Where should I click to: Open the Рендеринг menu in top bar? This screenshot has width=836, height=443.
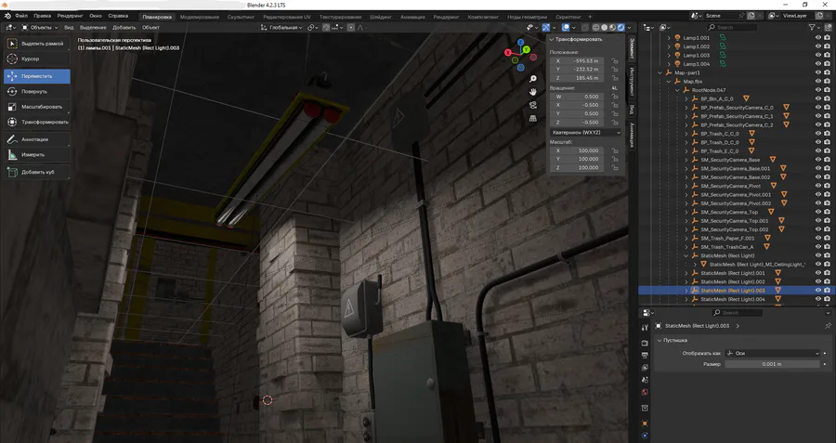(x=70, y=17)
